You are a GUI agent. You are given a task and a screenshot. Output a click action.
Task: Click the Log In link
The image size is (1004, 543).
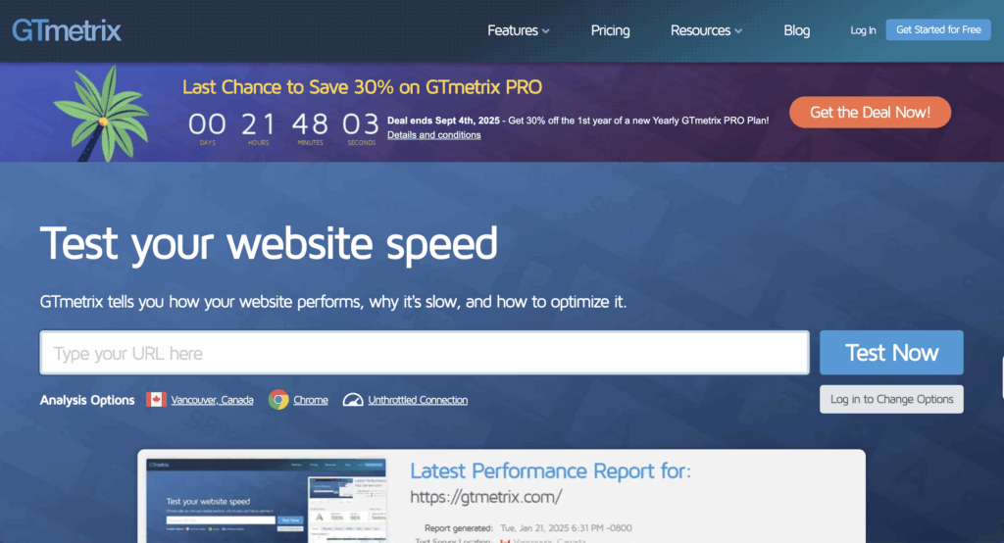click(x=863, y=30)
